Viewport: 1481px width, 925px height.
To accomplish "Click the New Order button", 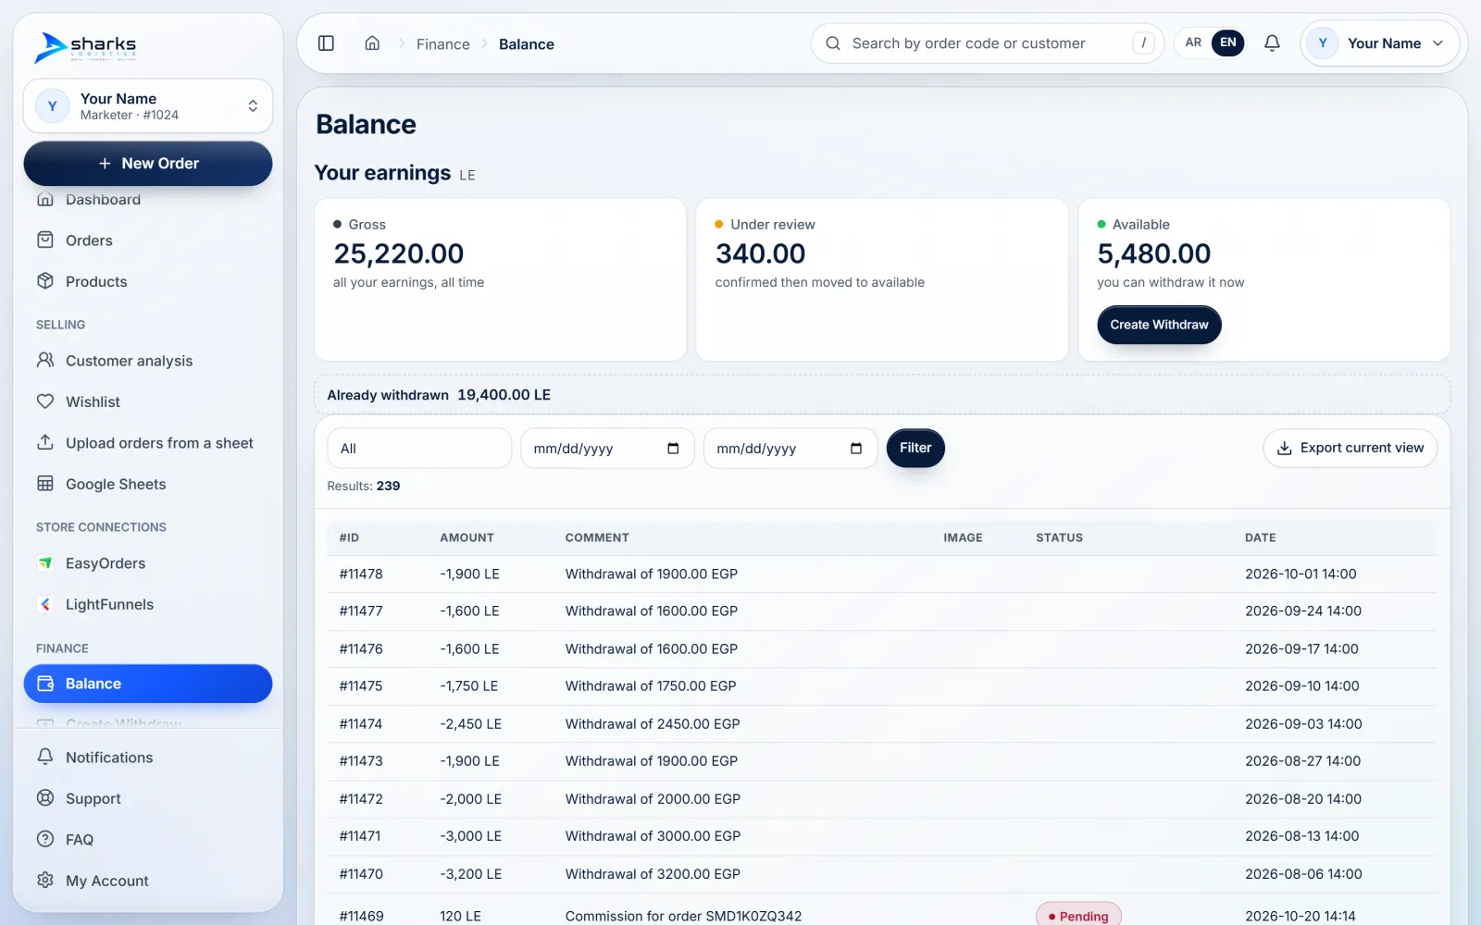I will (148, 164).
